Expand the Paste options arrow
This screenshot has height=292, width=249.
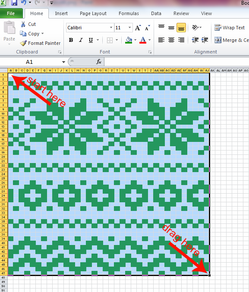pos(9,44)
